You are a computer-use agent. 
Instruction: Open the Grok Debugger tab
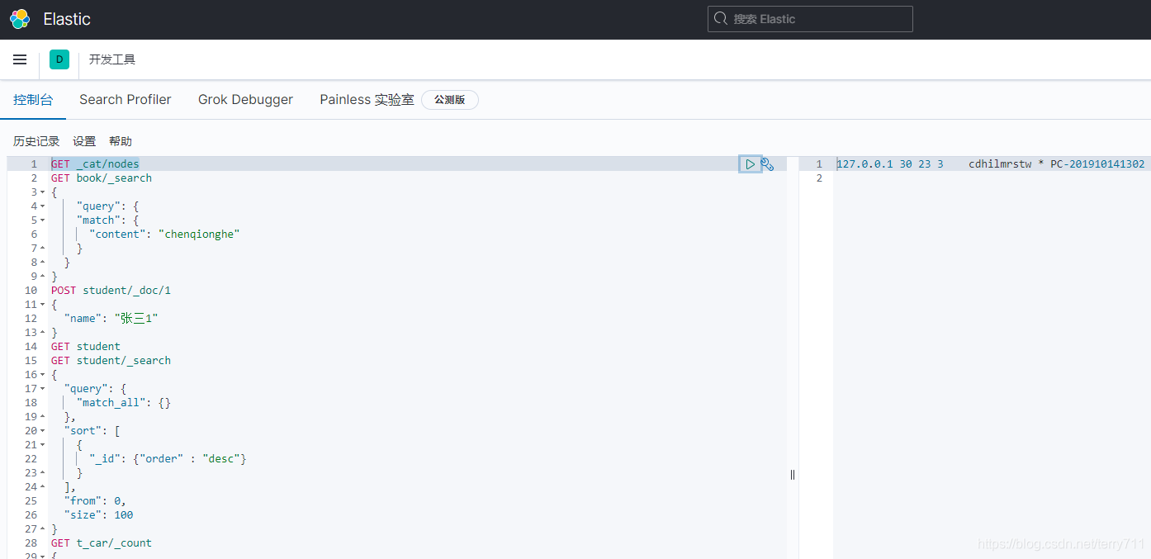pyautogui.click(x=245, y=100)
